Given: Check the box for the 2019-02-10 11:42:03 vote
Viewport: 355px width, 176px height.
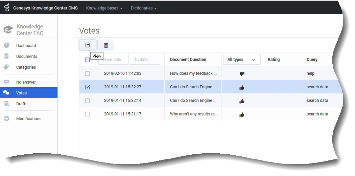Looking at the screenshot, I should click(x=88, y=73).
